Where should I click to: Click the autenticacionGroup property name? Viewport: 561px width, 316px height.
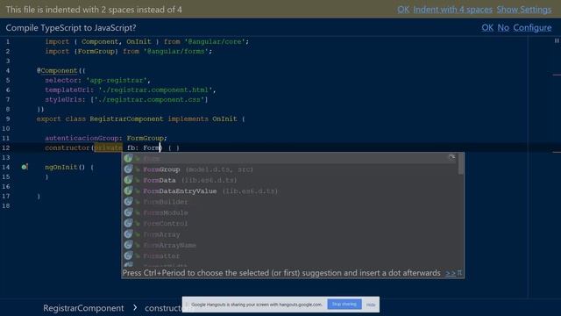(x=82, y=138)
